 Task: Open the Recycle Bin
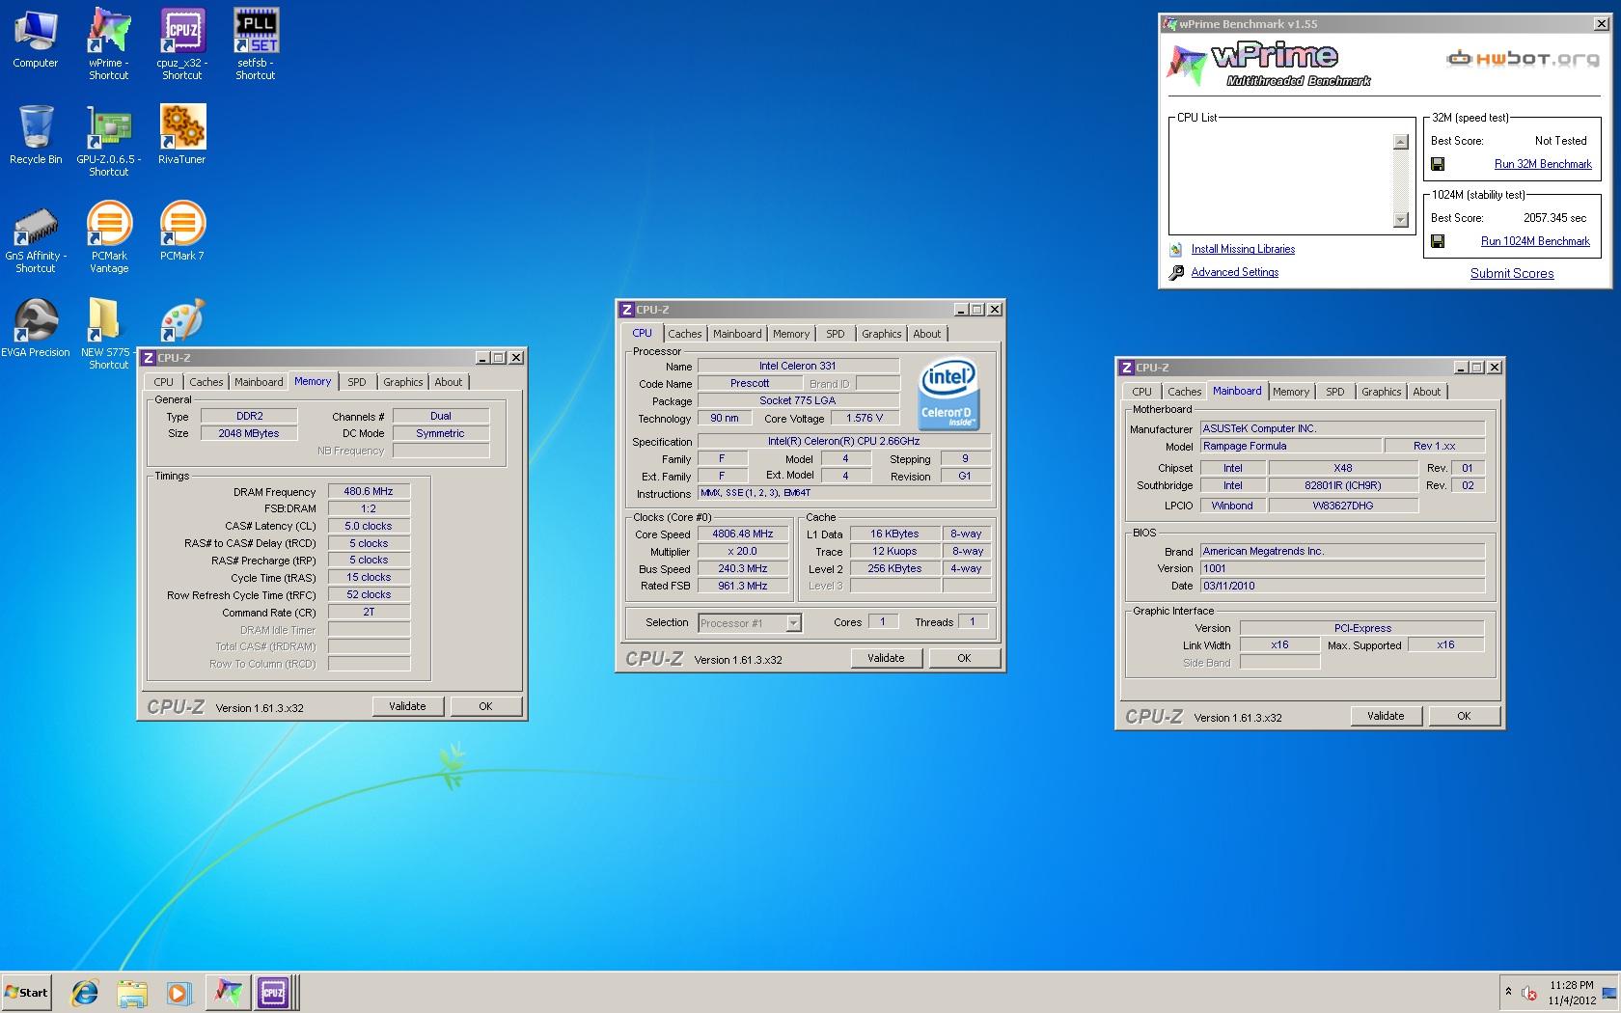tap(36, 135)
